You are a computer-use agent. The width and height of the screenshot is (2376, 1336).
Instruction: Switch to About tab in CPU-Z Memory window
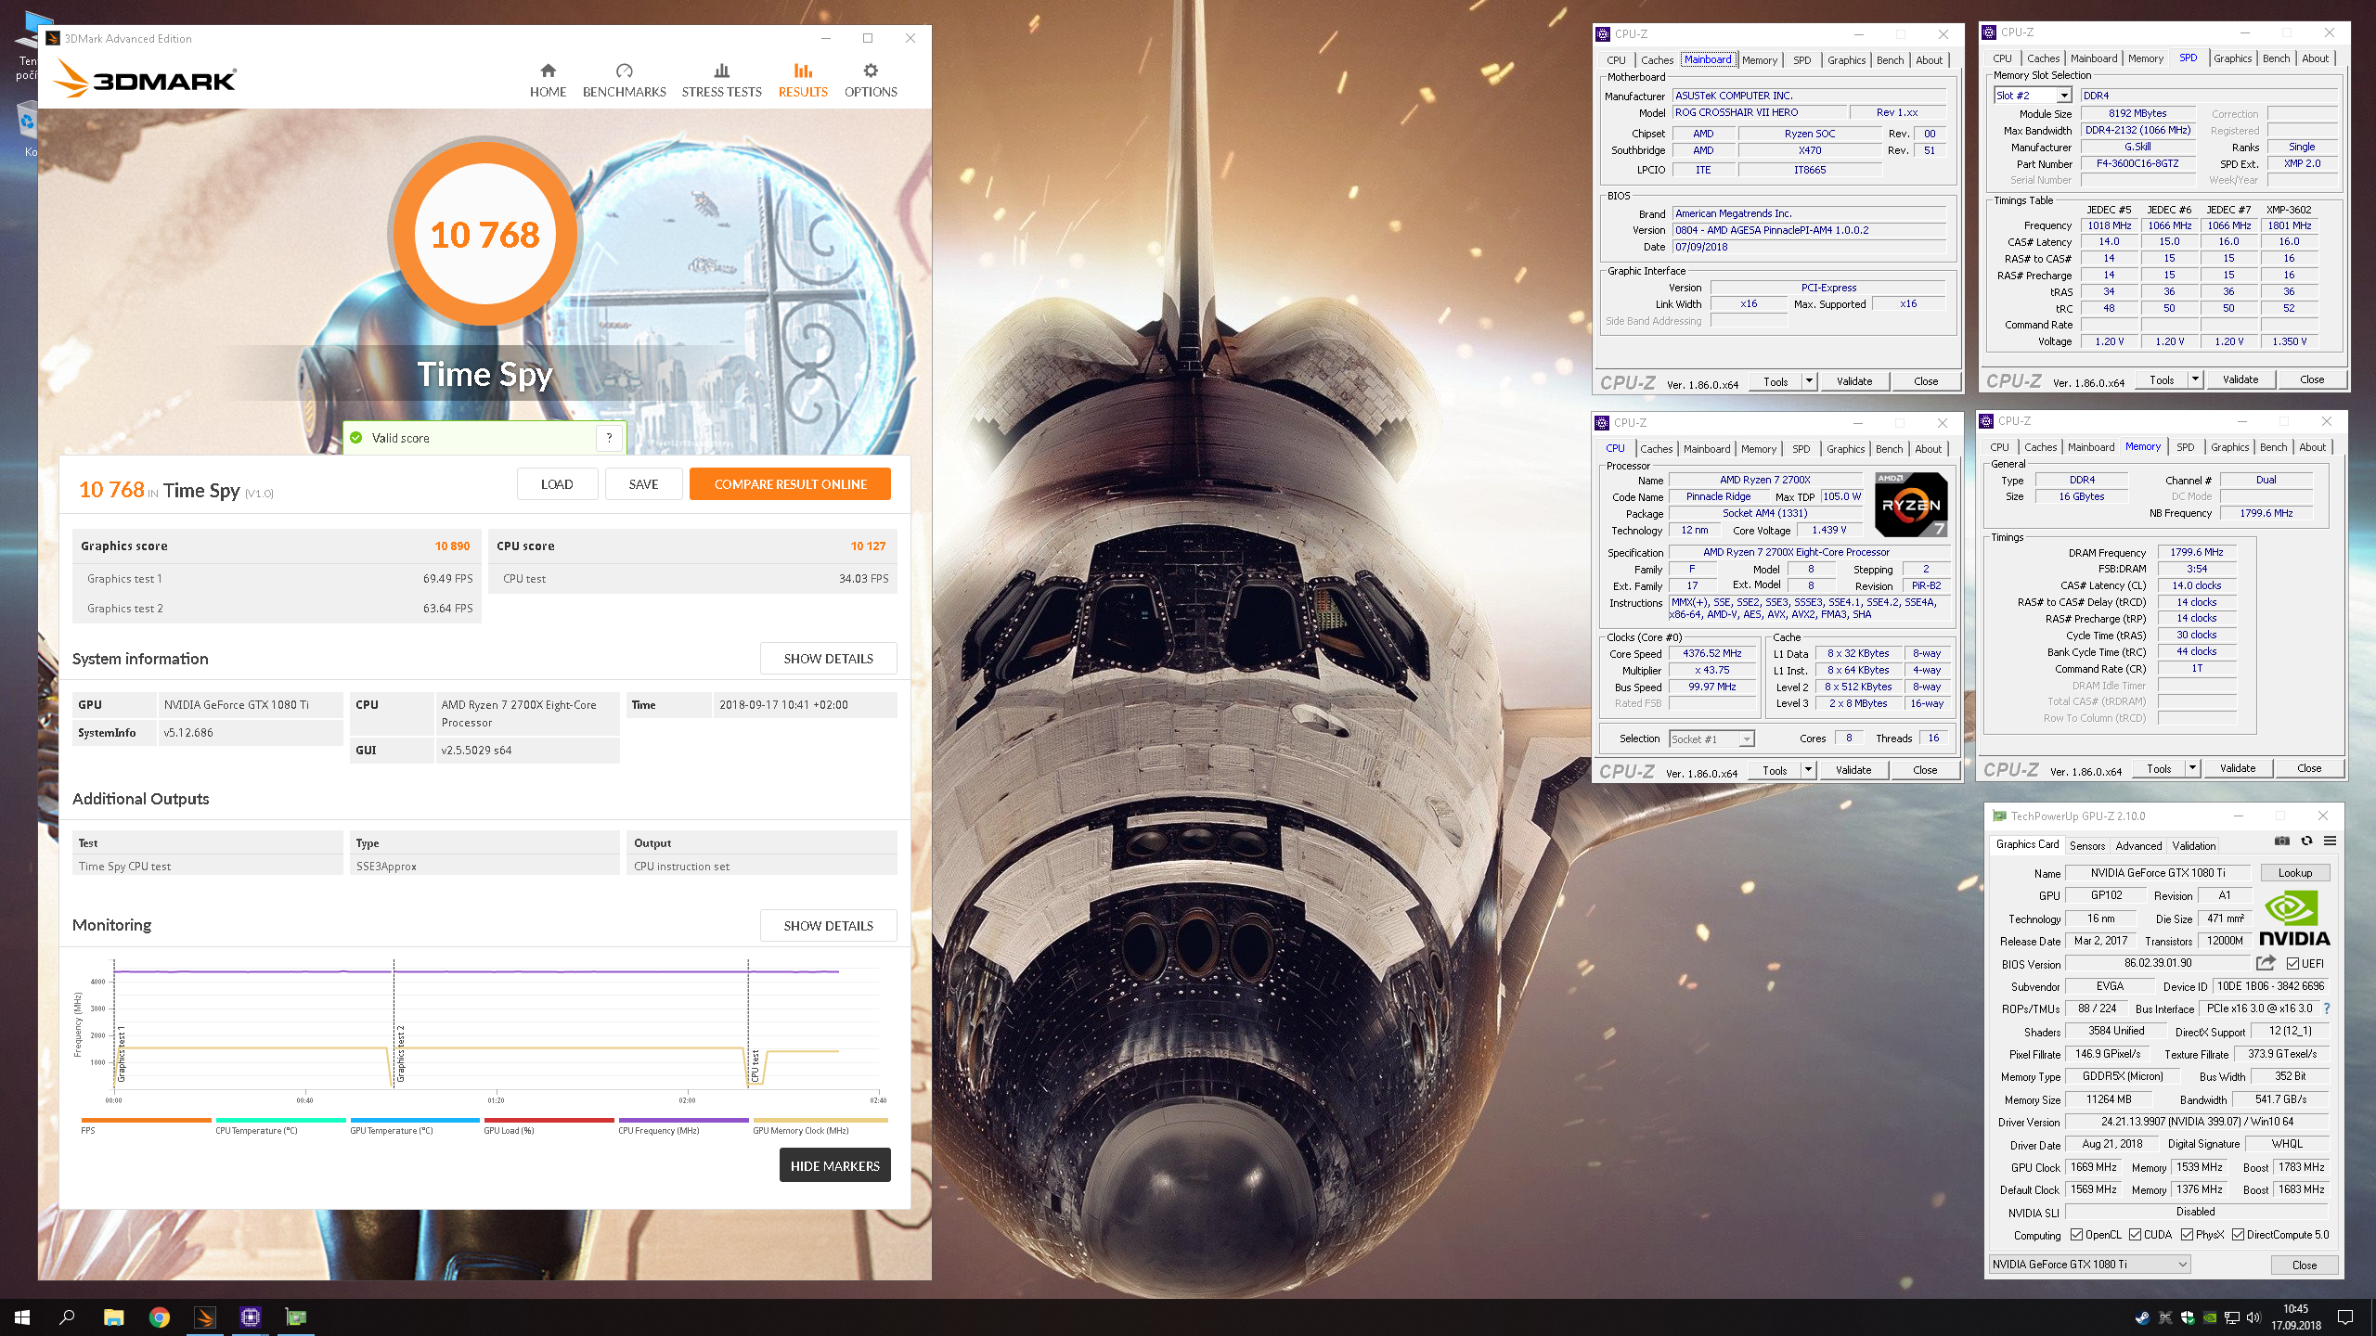[x=2312, y=447]
